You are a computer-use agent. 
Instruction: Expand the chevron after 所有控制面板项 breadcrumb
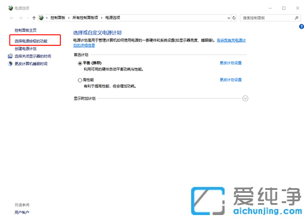[102, 18]
